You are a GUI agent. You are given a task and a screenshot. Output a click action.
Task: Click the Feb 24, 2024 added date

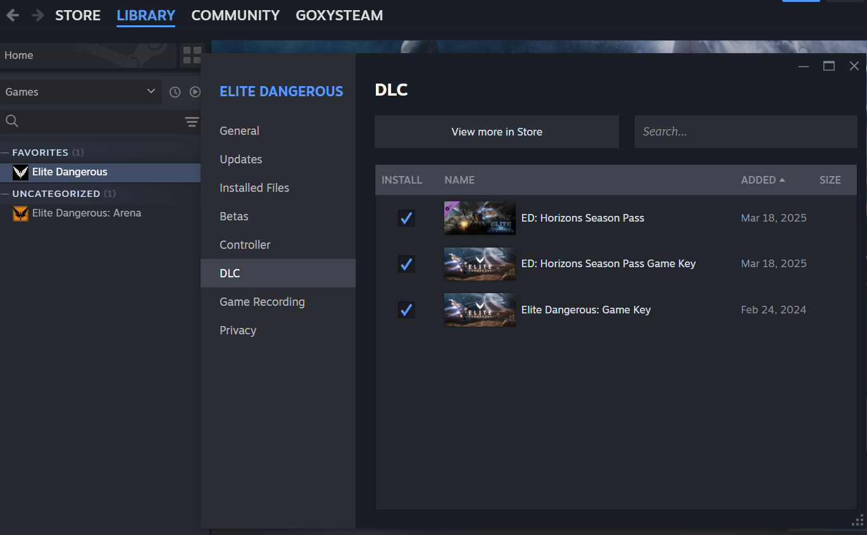[773, 310]
